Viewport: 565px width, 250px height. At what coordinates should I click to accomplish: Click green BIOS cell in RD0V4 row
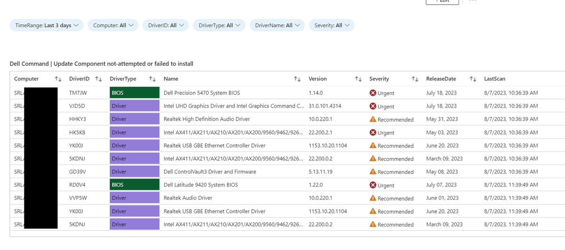click(x=134, y=185)
